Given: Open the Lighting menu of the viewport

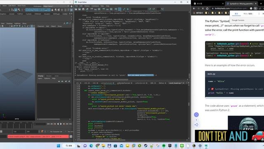Looking at the screenshot, I should pos(17,24).
